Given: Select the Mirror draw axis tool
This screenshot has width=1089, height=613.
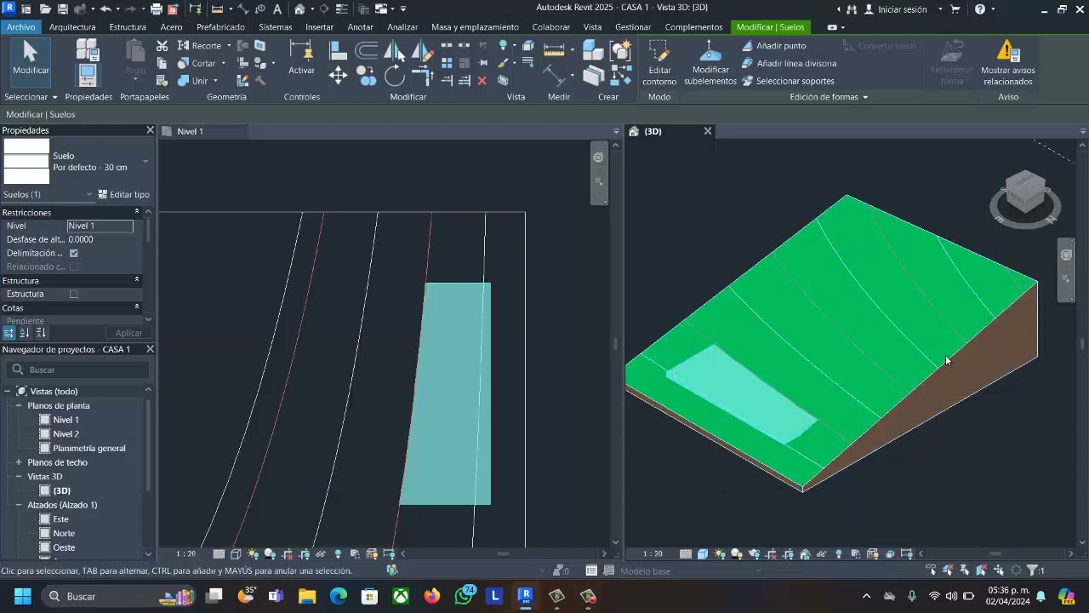Looking at the screenshot, I should [422, 50].
